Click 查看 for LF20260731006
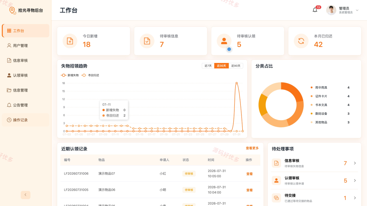 click(249, 174)
